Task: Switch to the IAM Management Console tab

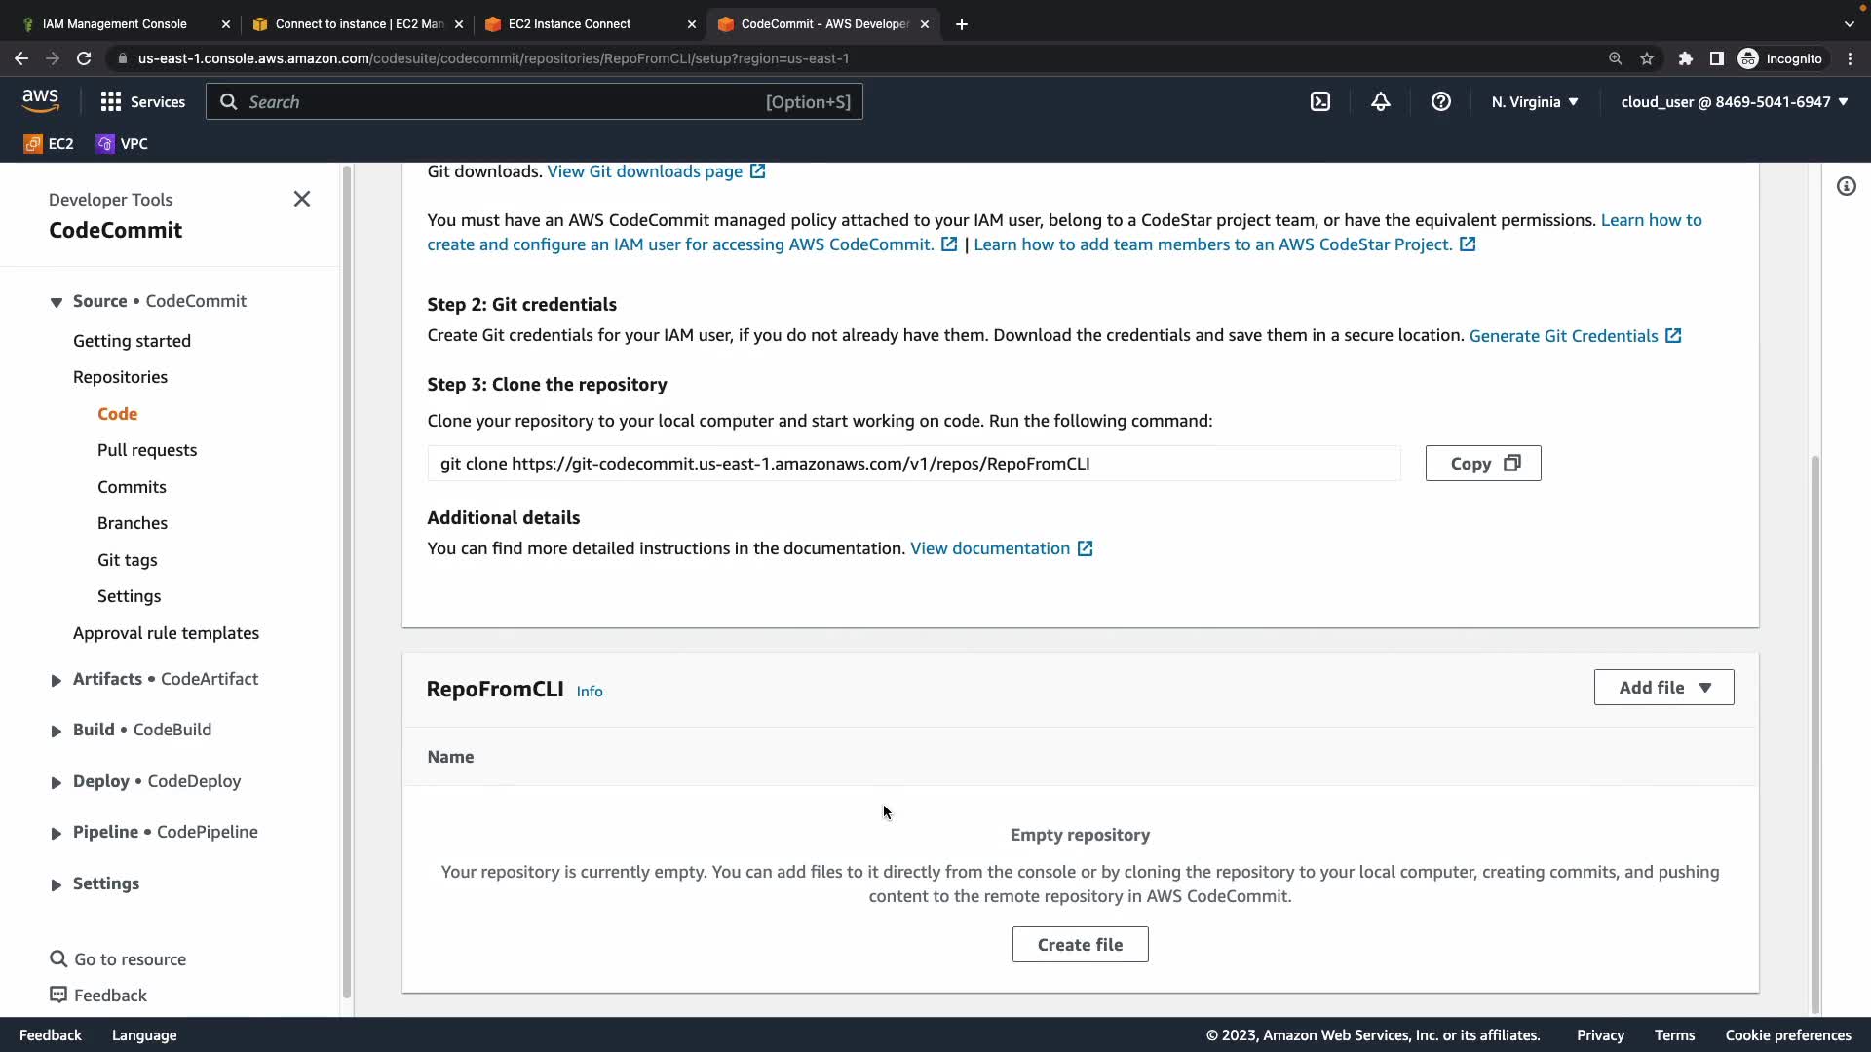Action: (x=115, y=23)
